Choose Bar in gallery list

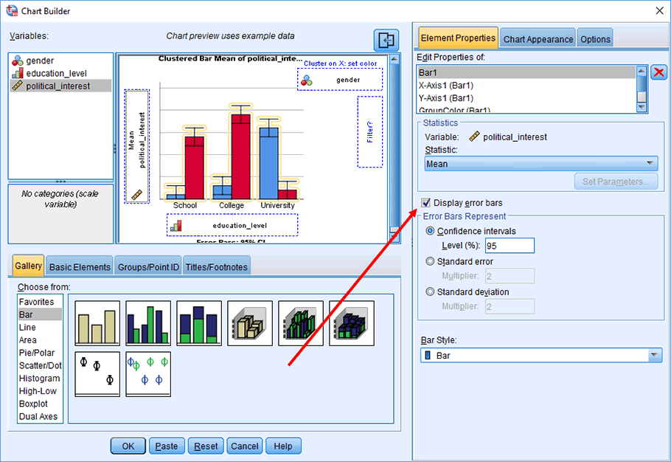[40, 314]
